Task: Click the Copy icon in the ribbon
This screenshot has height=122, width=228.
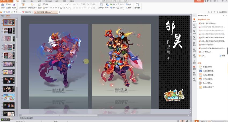Action: [7, 8]
